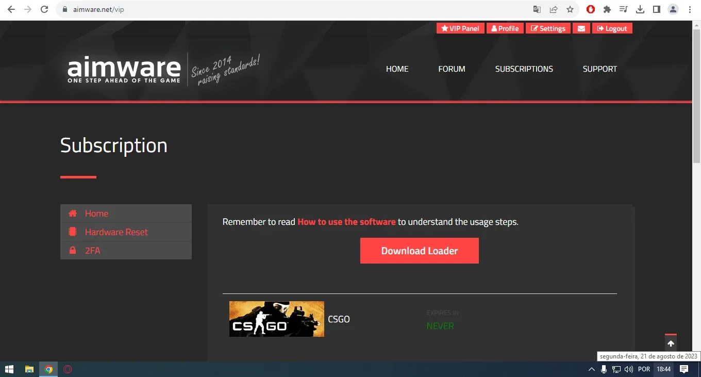The width and height of the screenshot is (701, 377).
Task: Expand the hidden system tray icons
Action: pos(592,369)
